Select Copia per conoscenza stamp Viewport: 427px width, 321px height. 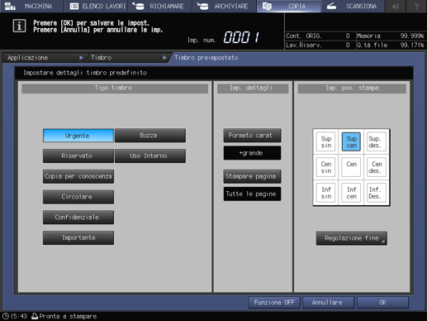(x=78, y=176)
